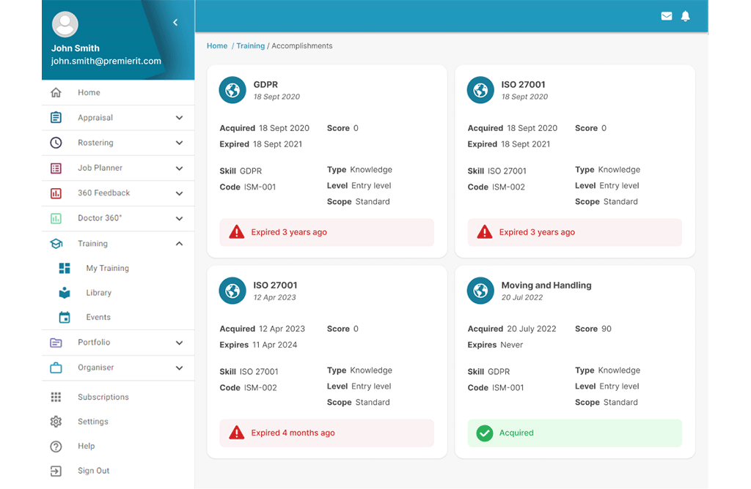
Task: Click john.smith@premierit.com email text
Action: tap(106, 61)
